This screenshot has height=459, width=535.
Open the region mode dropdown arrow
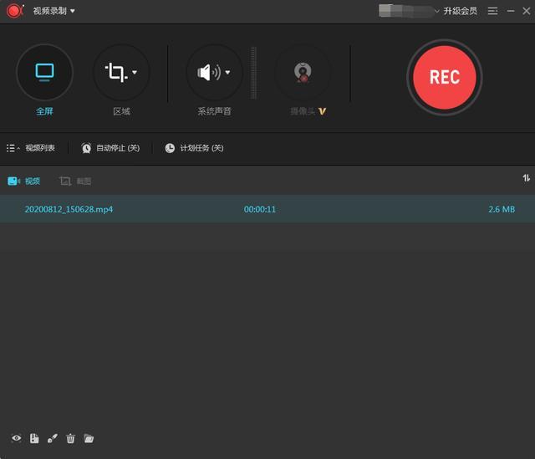click(x=135, y=72)
